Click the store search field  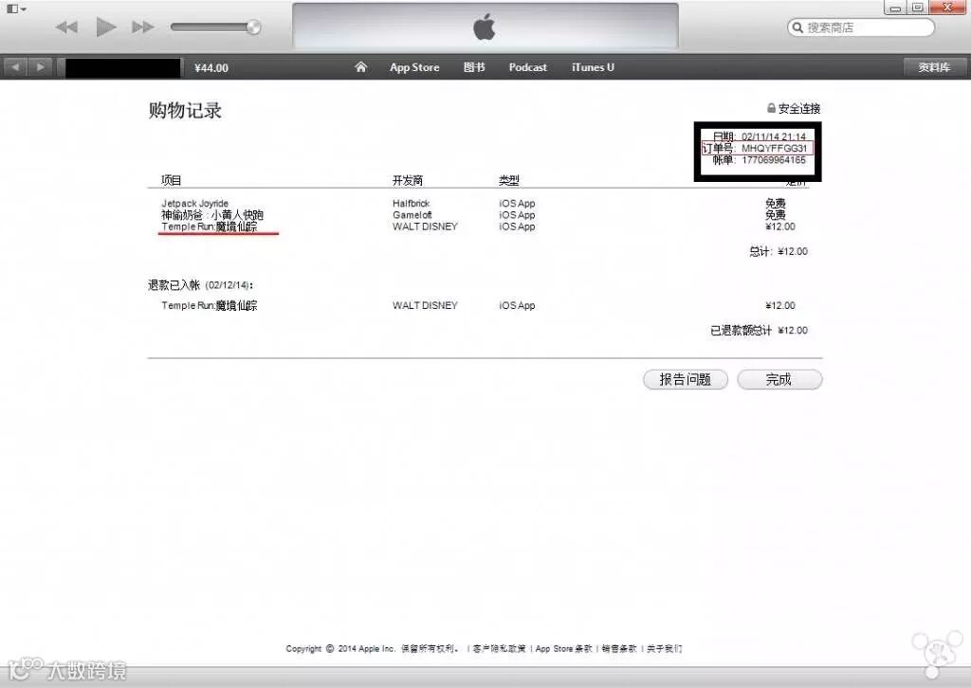pos(861,27)
